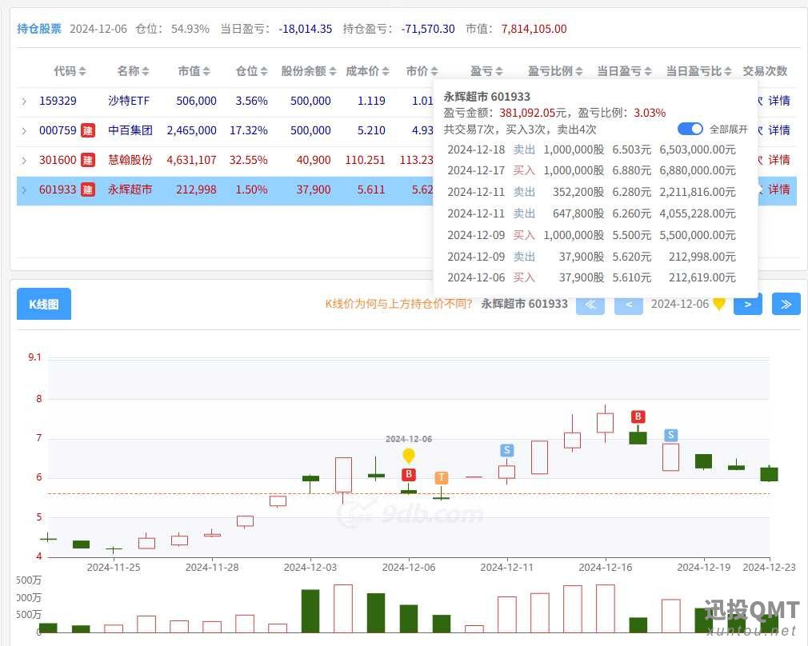Open the K线图 tab
The height and width of the screenshot is (646, 808).
coord(44,304)
